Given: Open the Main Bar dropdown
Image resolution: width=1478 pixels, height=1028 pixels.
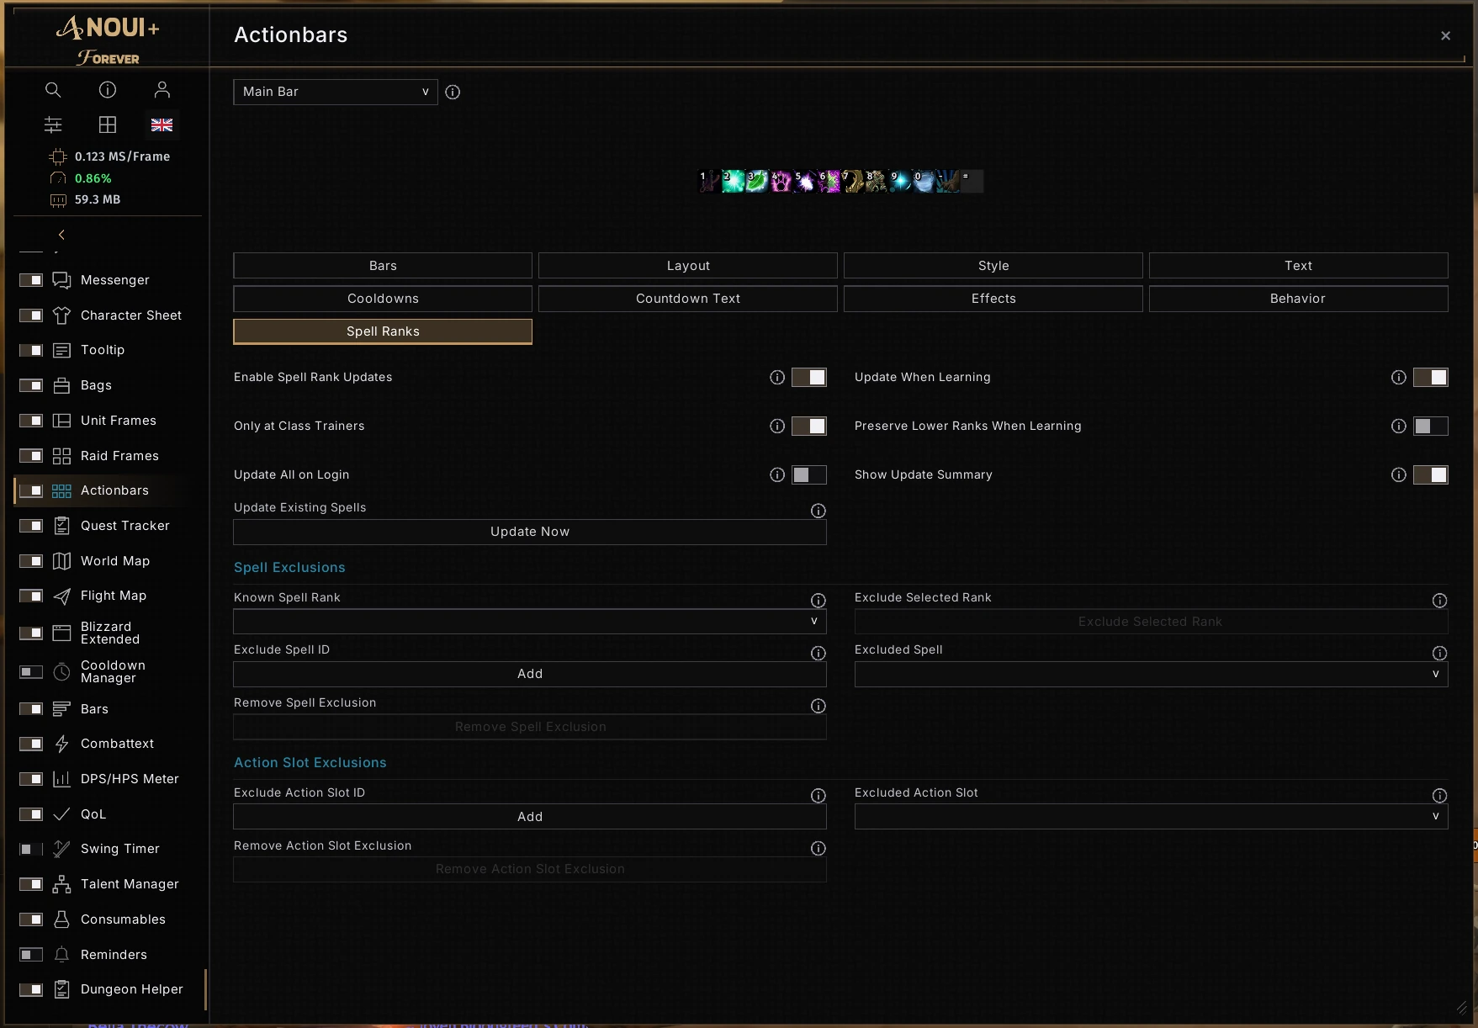Looking at the screenshot, I should (335, 92).
